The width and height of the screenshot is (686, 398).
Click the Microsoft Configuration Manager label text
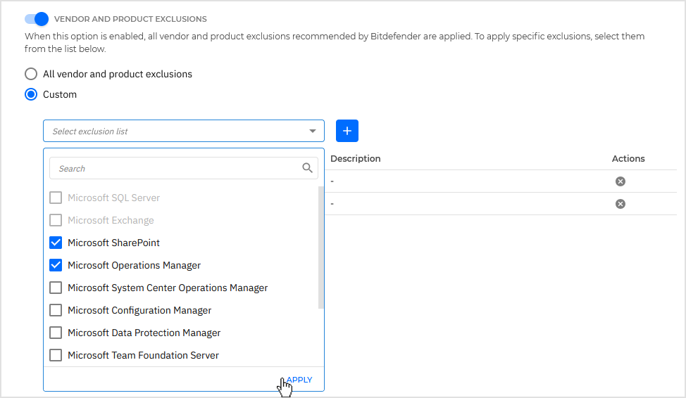coord(139,310)
